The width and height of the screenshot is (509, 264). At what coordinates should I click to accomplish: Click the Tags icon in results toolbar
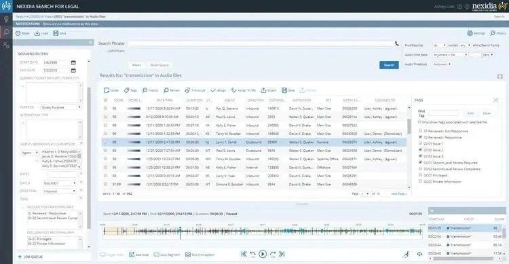pyautogui.click(x=127, y=90)
